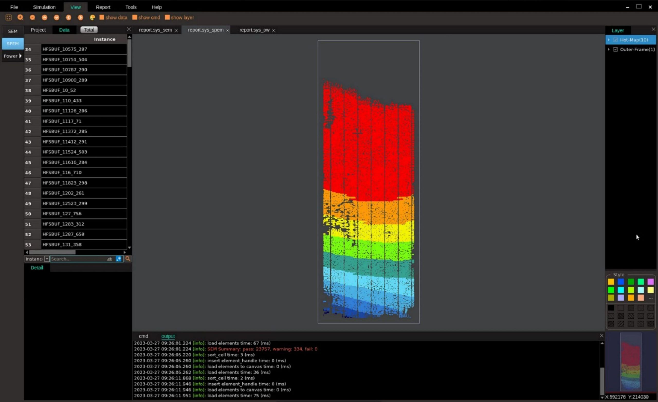This screenshot has height=402, width=658.
Task: Open the File menu
Action: tap(14, 7)
